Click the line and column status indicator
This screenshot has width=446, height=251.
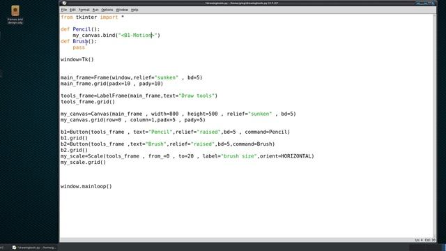click(x=425, y=240)
